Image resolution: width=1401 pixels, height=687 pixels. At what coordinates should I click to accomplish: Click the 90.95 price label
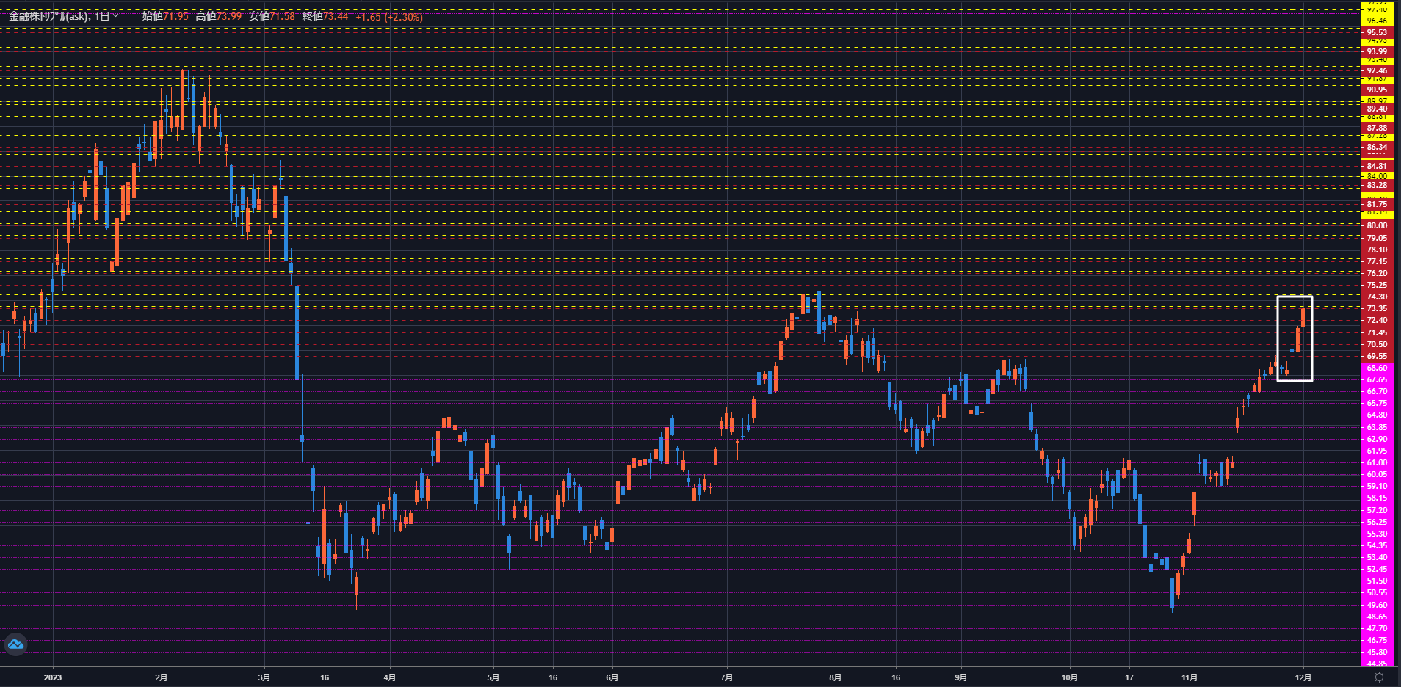1377,90
